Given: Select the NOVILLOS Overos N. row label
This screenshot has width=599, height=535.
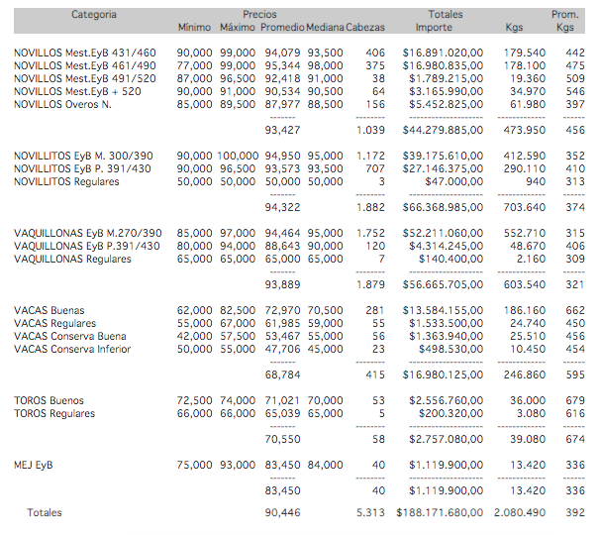Looking at the screenshot, I should [x=62, y=103].
